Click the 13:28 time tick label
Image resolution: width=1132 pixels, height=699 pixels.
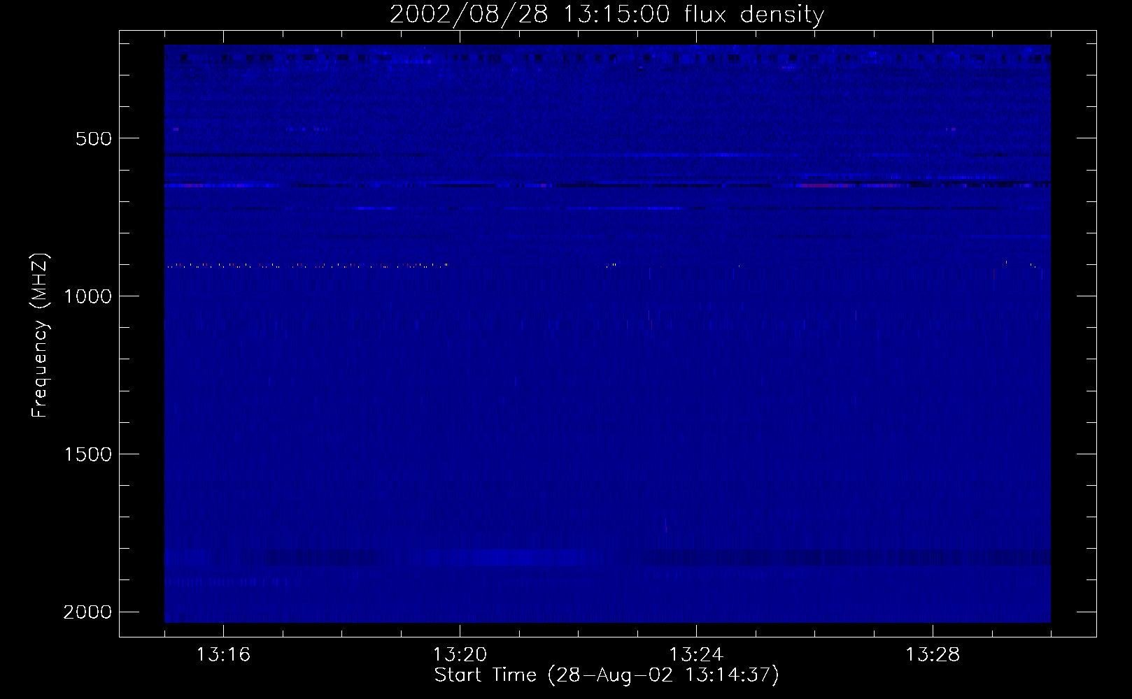click(933, 655)
